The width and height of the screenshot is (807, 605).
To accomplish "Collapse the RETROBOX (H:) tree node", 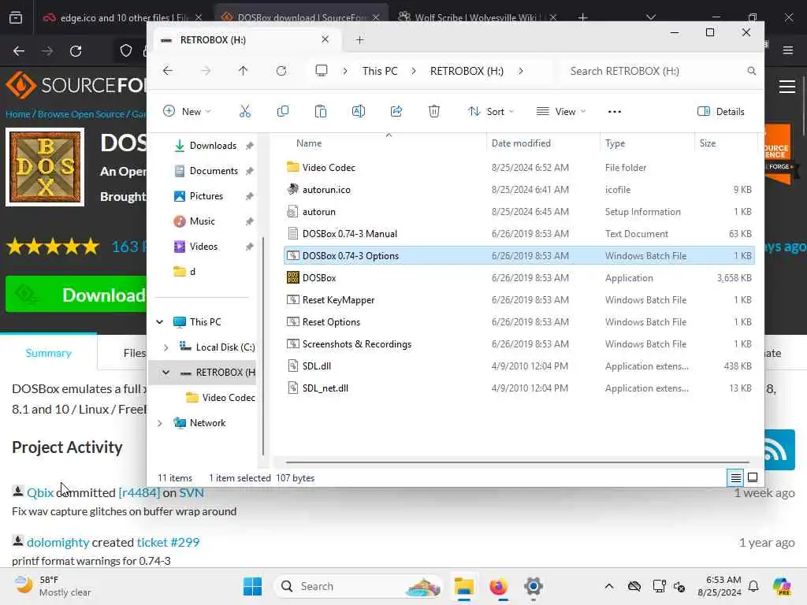I will 165,373.
